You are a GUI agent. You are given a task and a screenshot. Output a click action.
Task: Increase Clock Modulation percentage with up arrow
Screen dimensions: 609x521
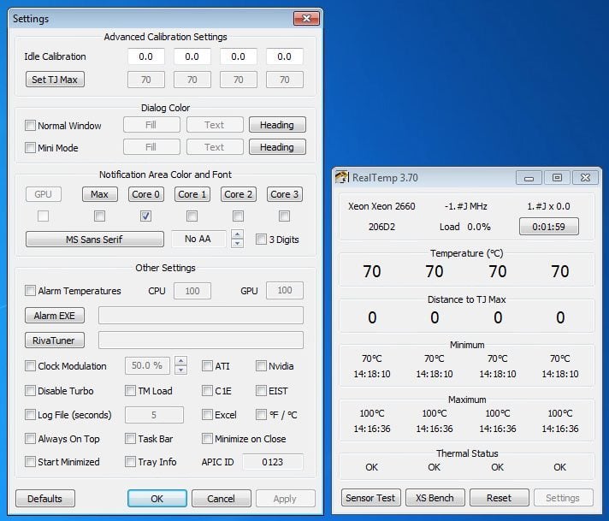coord(180,360)
